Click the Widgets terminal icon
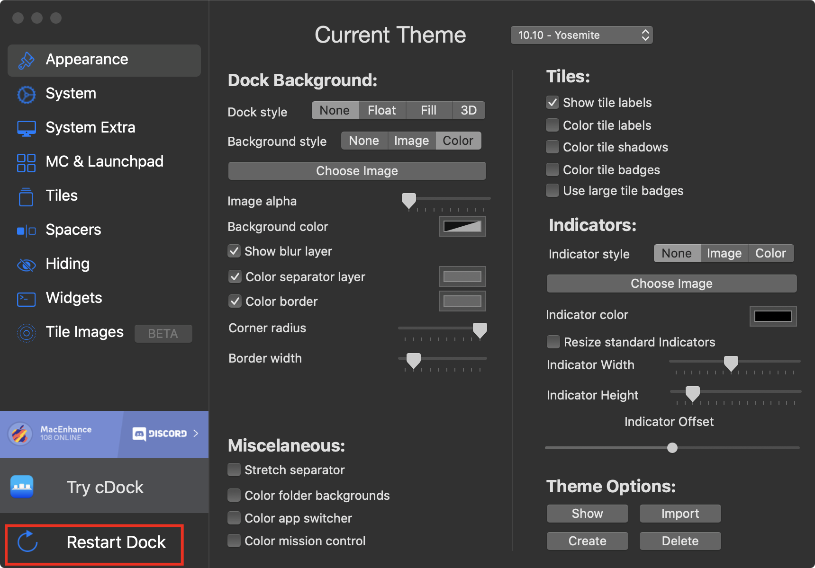Image resolution: width=815 pixels, height=568 pixels. (x=26, y=299)
